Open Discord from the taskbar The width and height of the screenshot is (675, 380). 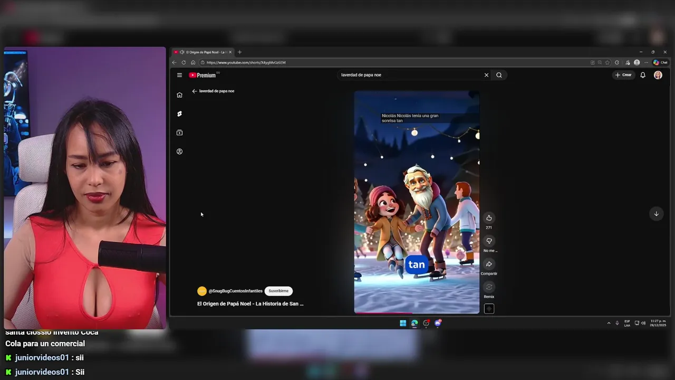(438, 323)
